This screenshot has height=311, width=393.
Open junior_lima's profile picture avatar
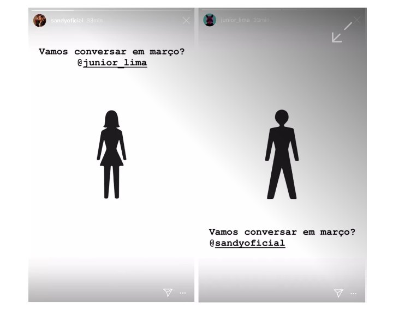(210, 20)
